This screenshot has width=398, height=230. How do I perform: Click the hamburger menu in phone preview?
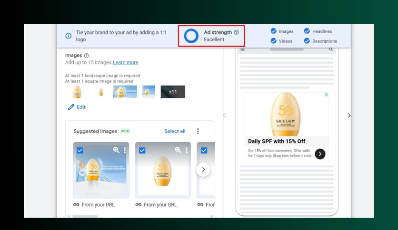(x=243, y=49)
